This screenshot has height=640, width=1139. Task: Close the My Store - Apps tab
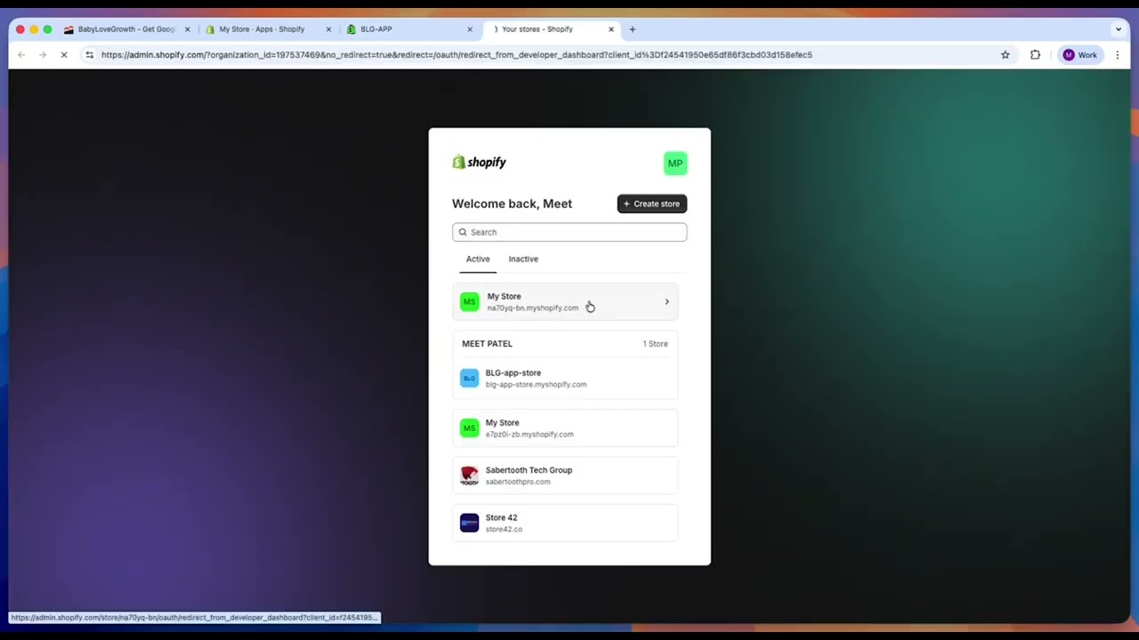coord(328,29)
